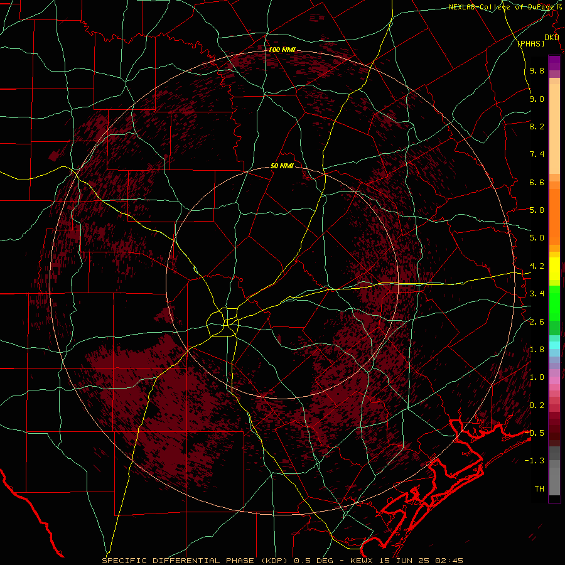
Task: Click the 8.2 scale label
Action: point(537,126)
